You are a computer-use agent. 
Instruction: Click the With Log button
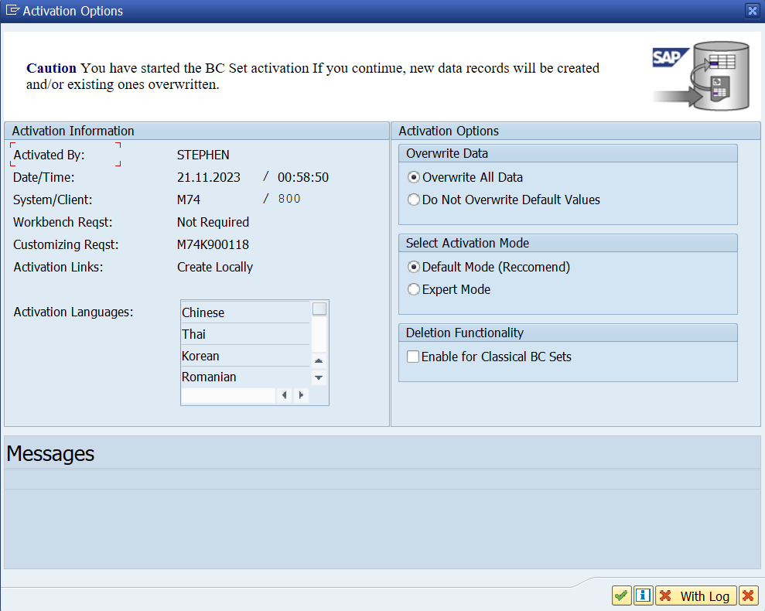(x=695, y=596)
